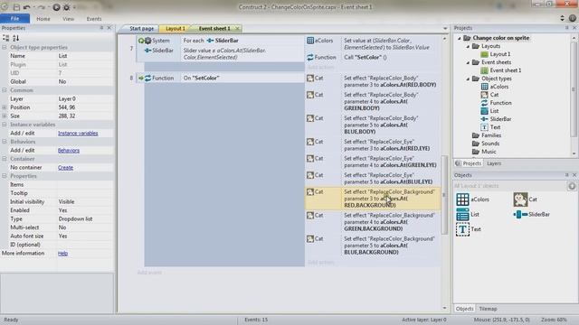This screenshot has width=579, height=325.
Task: Click the alphabetical sort properties icon
Action: [x=15, y=38]
